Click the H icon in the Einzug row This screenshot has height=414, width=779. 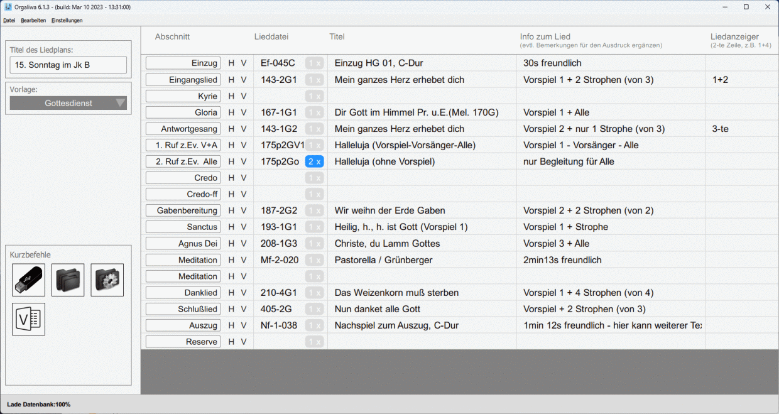click(x=231, y=63)
